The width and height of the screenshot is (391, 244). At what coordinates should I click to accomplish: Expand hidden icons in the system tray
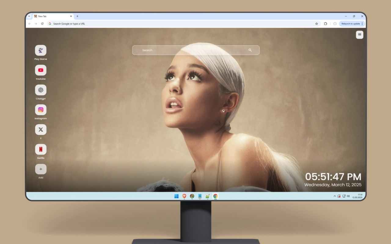[x=334, y=196]
